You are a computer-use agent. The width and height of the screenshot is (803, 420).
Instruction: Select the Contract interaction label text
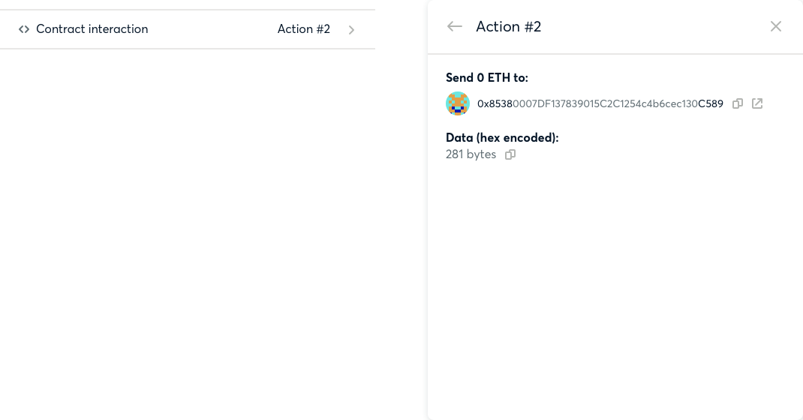pyautogui.click(x=92, y=29)
